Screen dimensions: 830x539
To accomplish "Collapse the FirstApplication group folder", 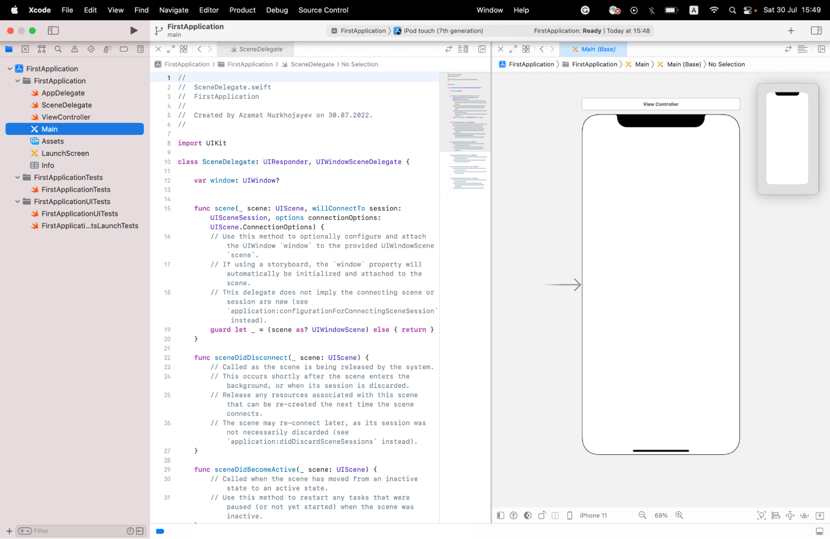I will coord(17,80).
